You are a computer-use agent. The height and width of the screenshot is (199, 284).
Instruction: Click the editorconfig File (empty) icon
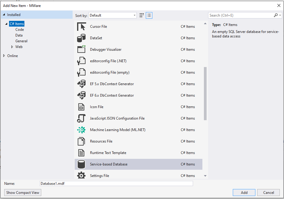[81, 72]
